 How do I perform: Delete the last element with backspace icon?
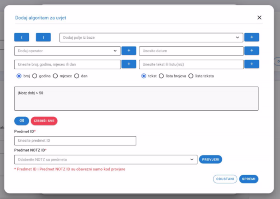point(22,121)
